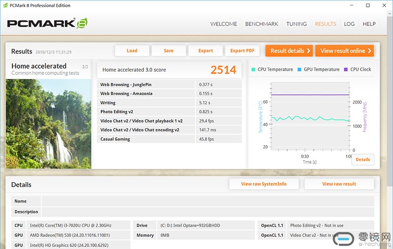Screen dimensions: 393x249
Task: Click View raw SystemInfo
Action: 264,184
